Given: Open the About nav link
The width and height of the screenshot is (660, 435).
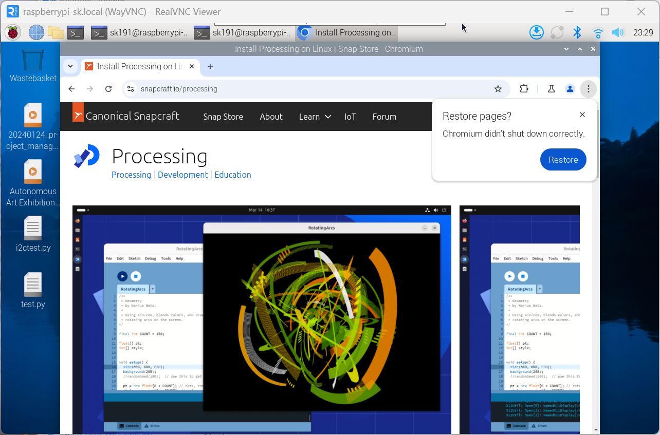Looking at the screenshot, I should coord(271,117).
